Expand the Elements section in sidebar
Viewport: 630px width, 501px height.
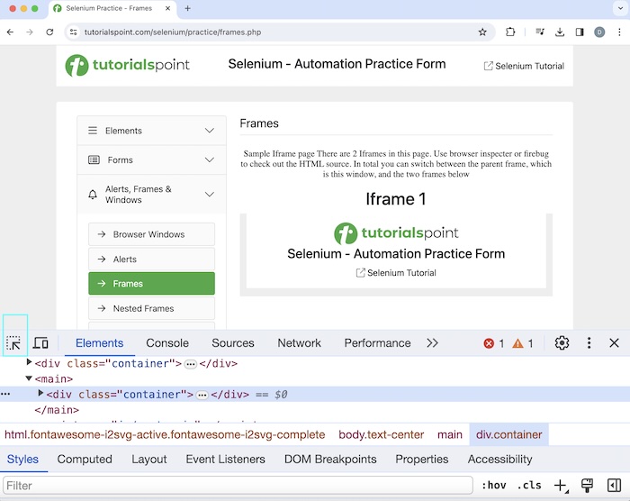click(151, 131)
